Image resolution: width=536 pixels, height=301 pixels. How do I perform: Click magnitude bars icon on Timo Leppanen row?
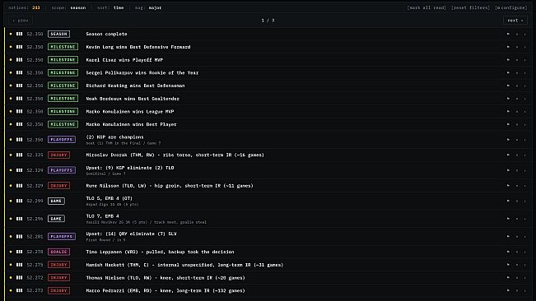click(20, 252)
